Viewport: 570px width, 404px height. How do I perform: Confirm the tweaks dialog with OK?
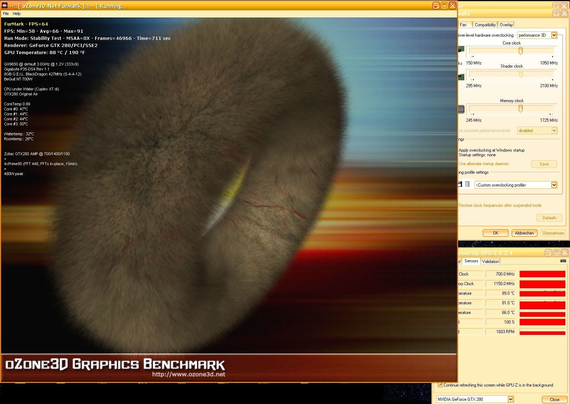pyautogui.click(x=496, y=233)
